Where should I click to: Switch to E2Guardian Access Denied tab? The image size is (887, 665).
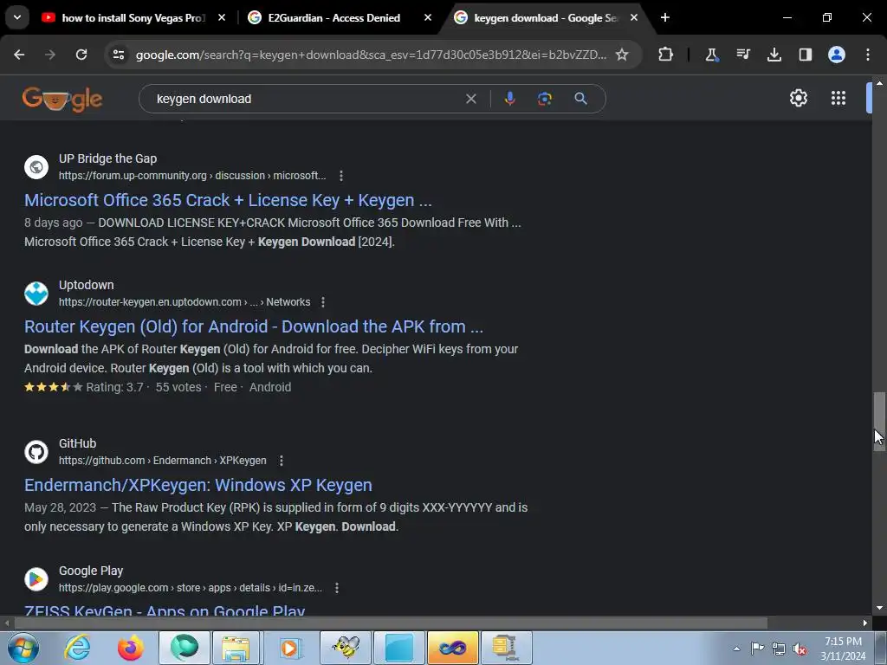tap(333, 18)
